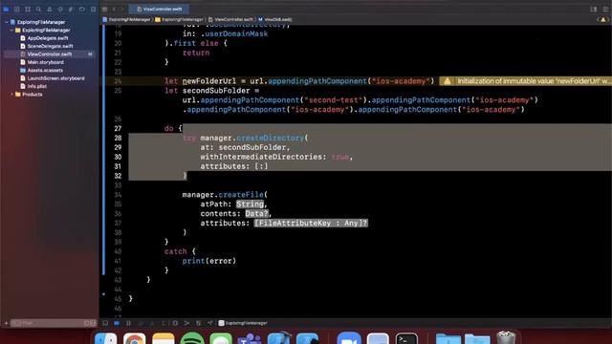Open the Project navigator folder icon

pos(6,9)
